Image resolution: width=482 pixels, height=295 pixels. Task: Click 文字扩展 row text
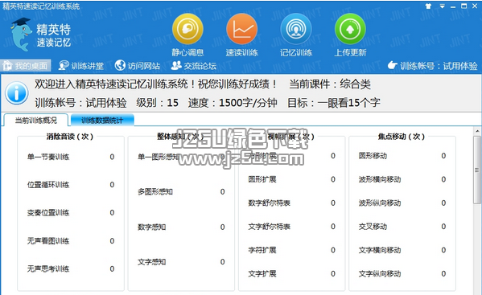(x=262, y=273)
